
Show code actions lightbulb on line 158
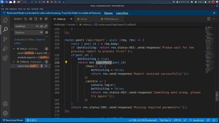(66, 62)
